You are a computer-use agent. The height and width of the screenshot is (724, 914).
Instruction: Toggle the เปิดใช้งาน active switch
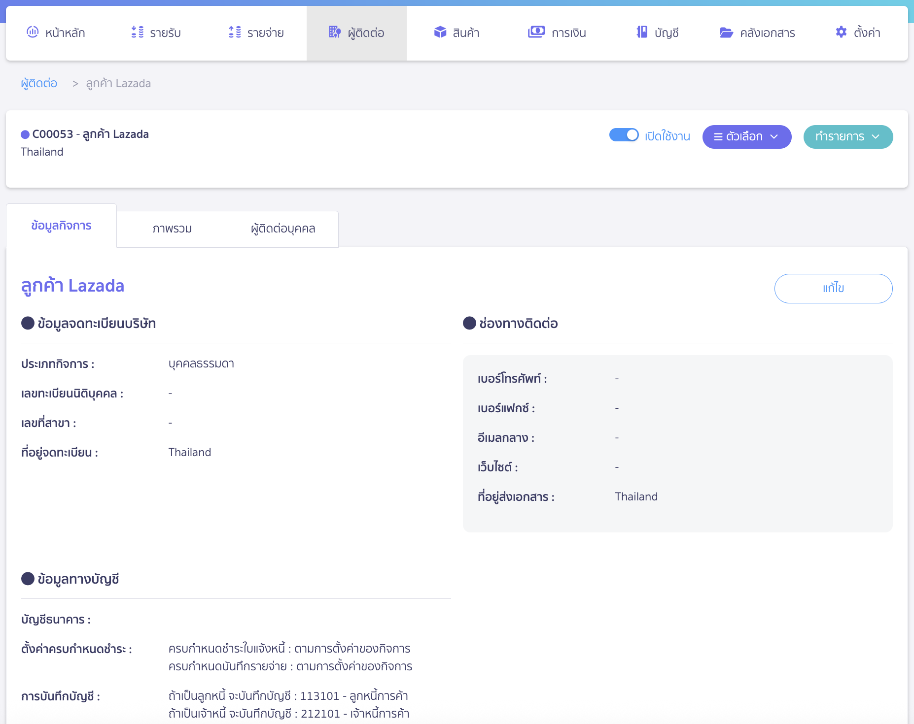624,135
